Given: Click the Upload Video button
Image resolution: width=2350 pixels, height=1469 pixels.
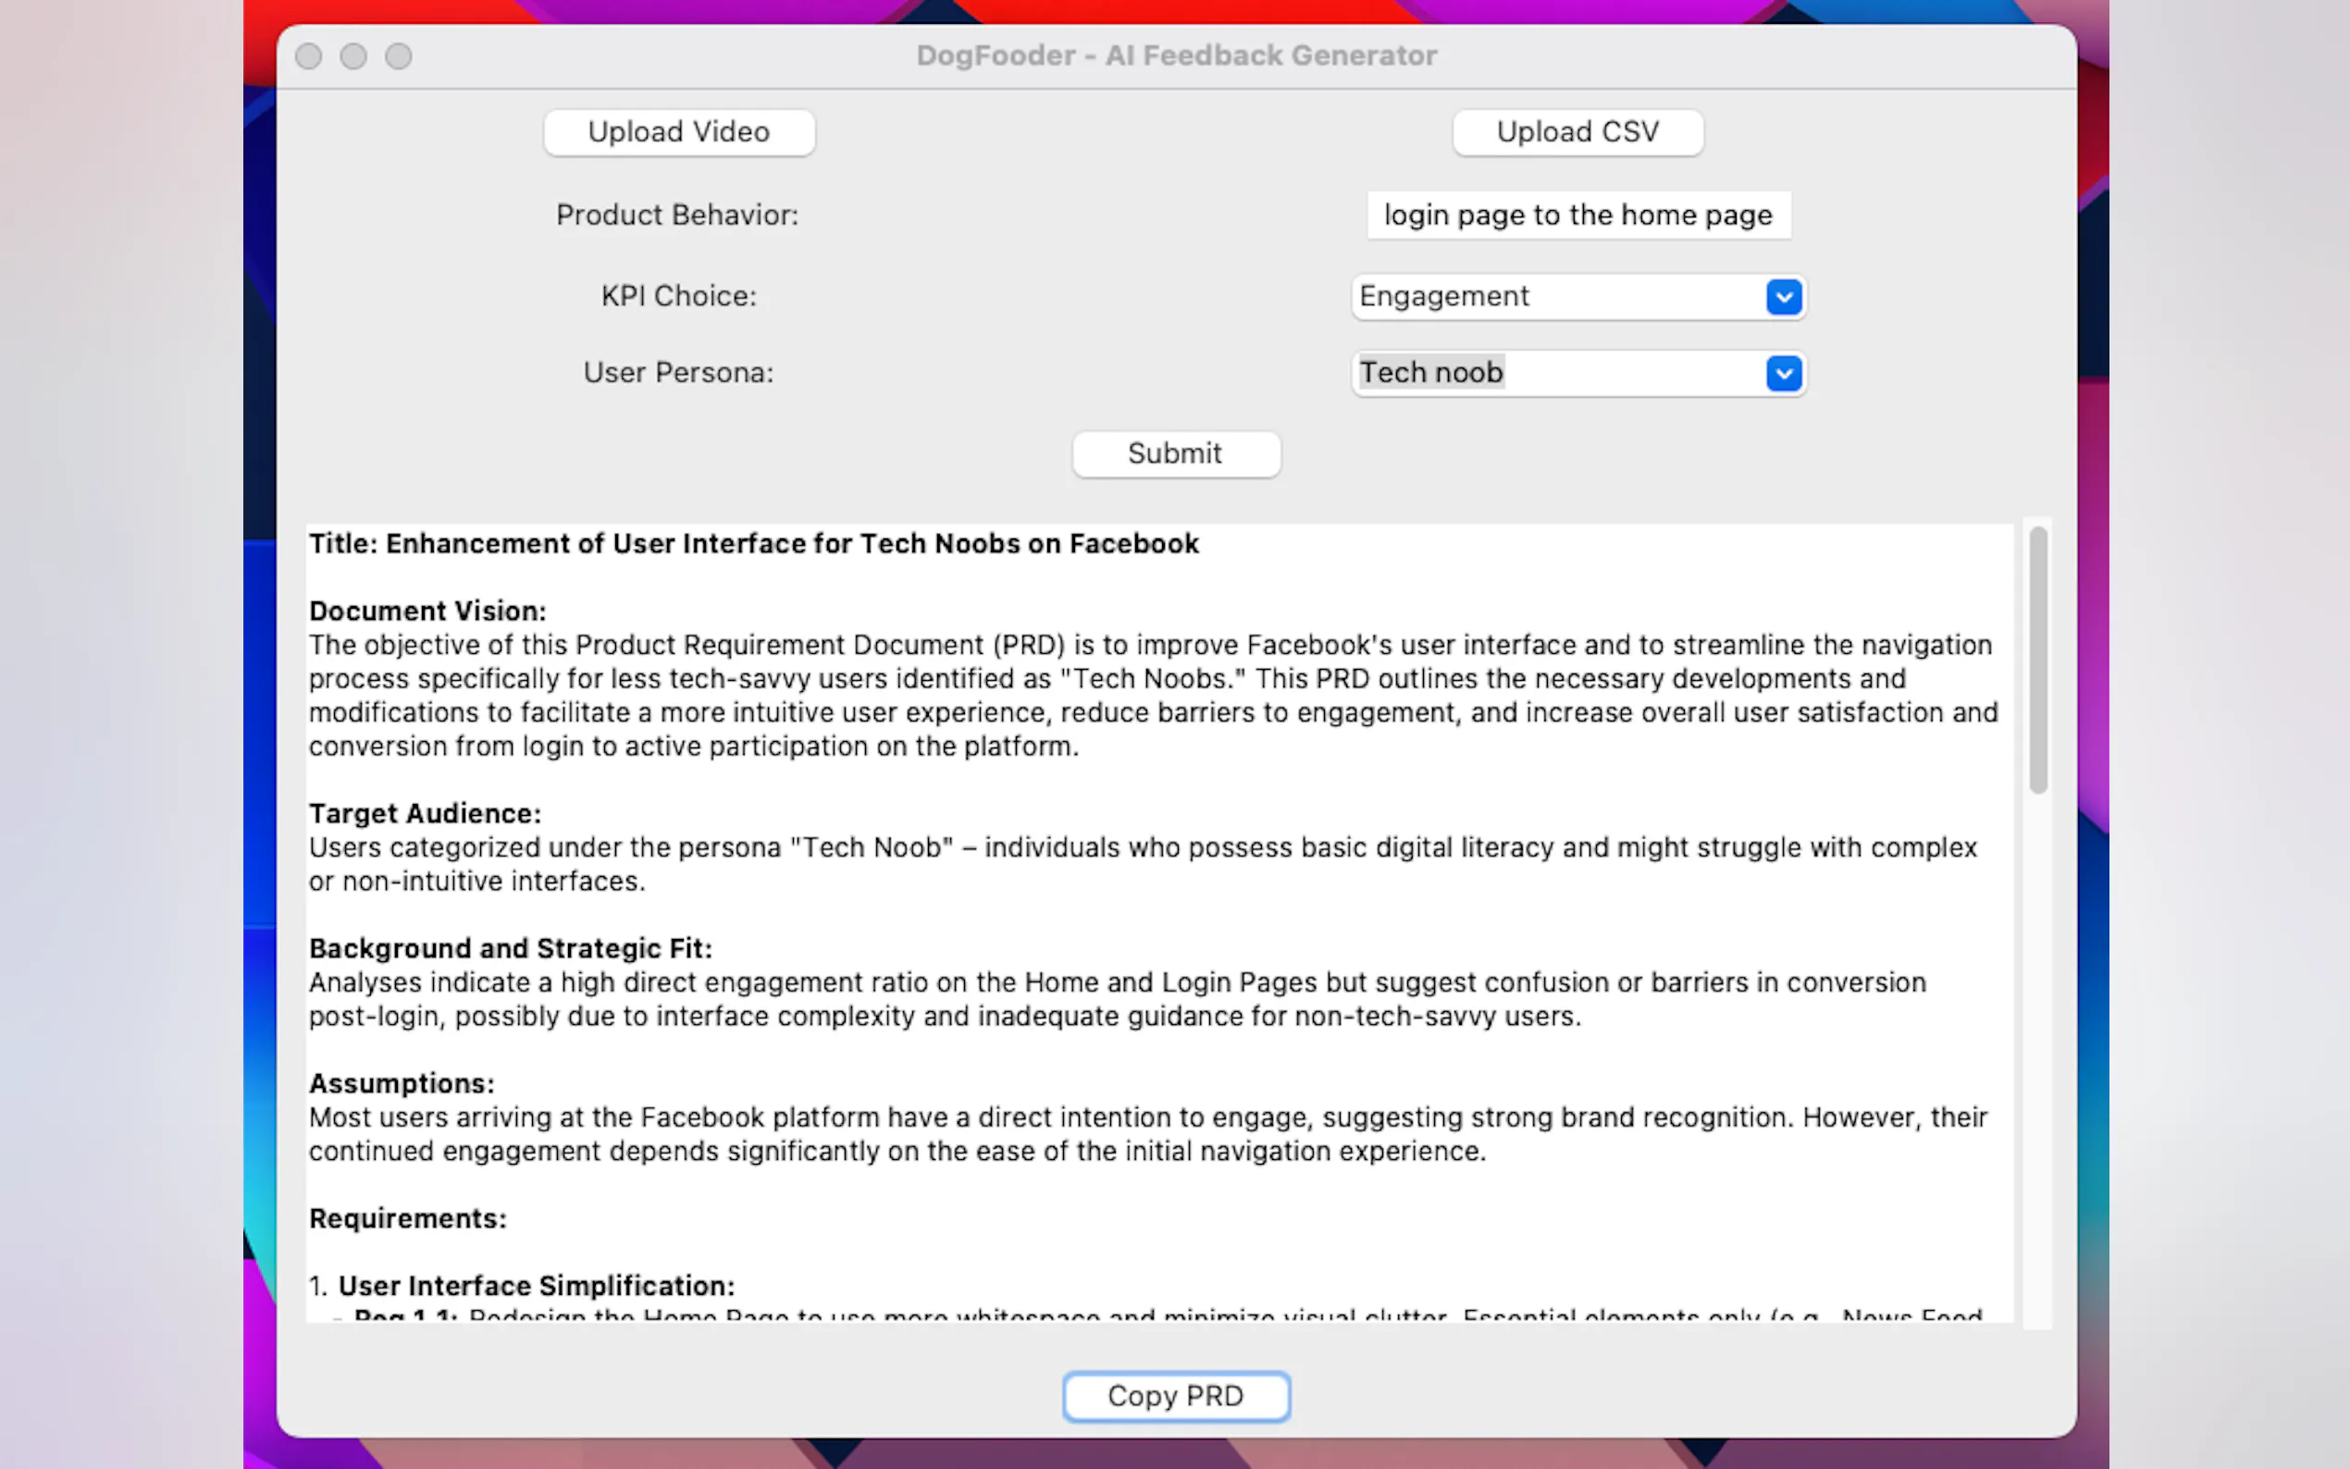Looking at the screenshot, I should (678, 132).
